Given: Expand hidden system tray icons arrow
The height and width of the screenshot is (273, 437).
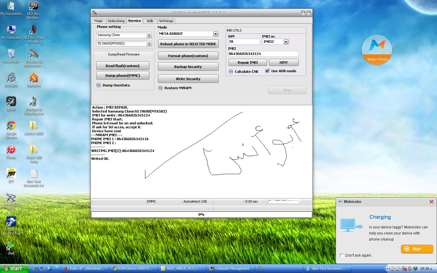Looking at the screenshot, I should pos(387,268).
